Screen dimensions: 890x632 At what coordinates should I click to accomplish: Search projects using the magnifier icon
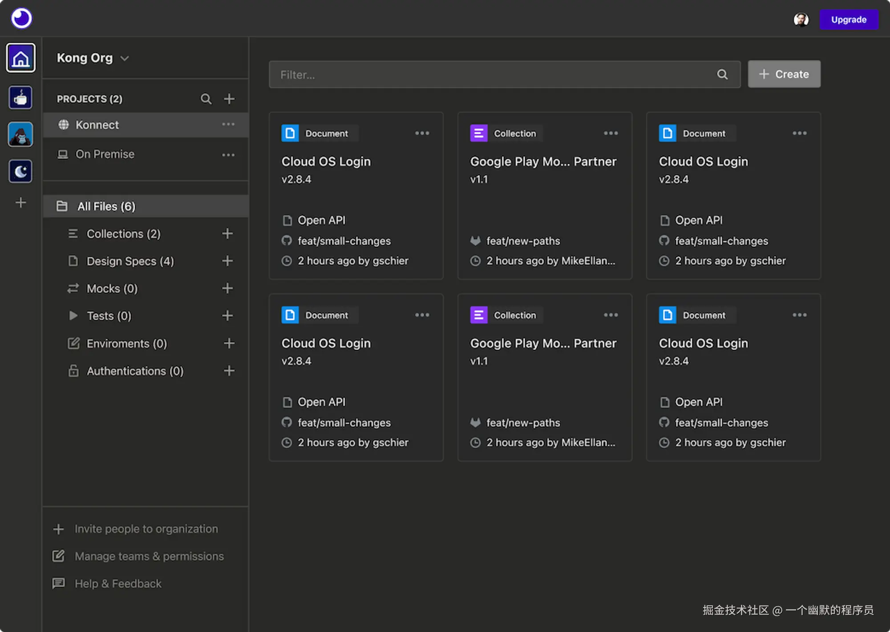coord(206,99)
